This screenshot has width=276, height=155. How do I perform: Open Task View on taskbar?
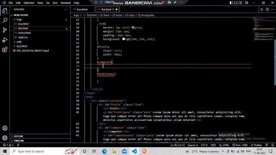pyautogui.click(x=94, y=151)
